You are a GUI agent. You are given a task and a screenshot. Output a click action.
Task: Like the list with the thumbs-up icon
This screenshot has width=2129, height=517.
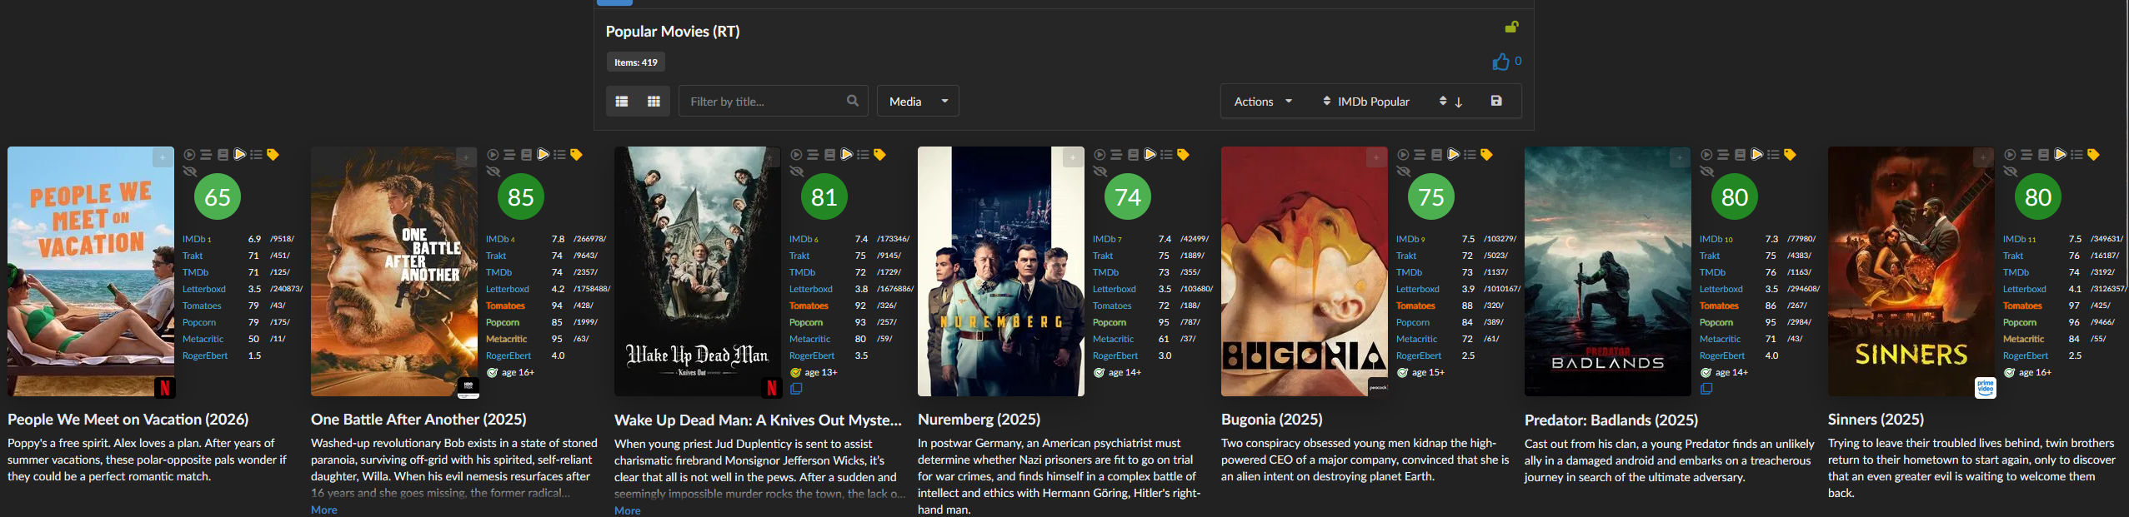pyautogui.click(x=1500, y=62)
